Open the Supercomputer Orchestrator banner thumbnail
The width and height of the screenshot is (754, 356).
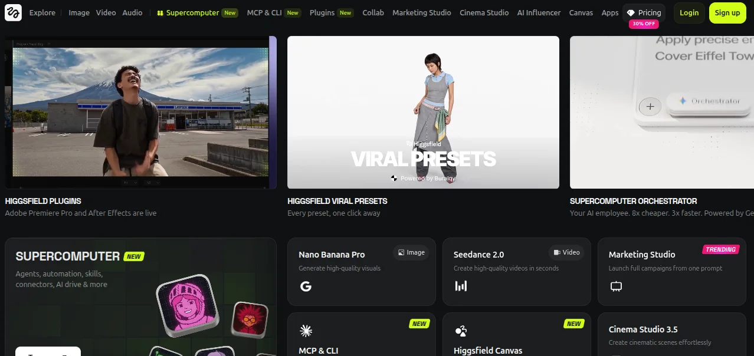662,113
